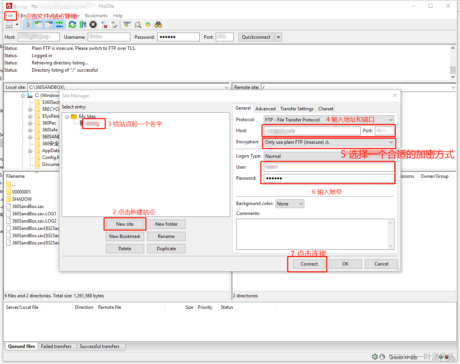Click the New folder button
The height and width of the screenshot is (364, 460).
click(166, 224)
